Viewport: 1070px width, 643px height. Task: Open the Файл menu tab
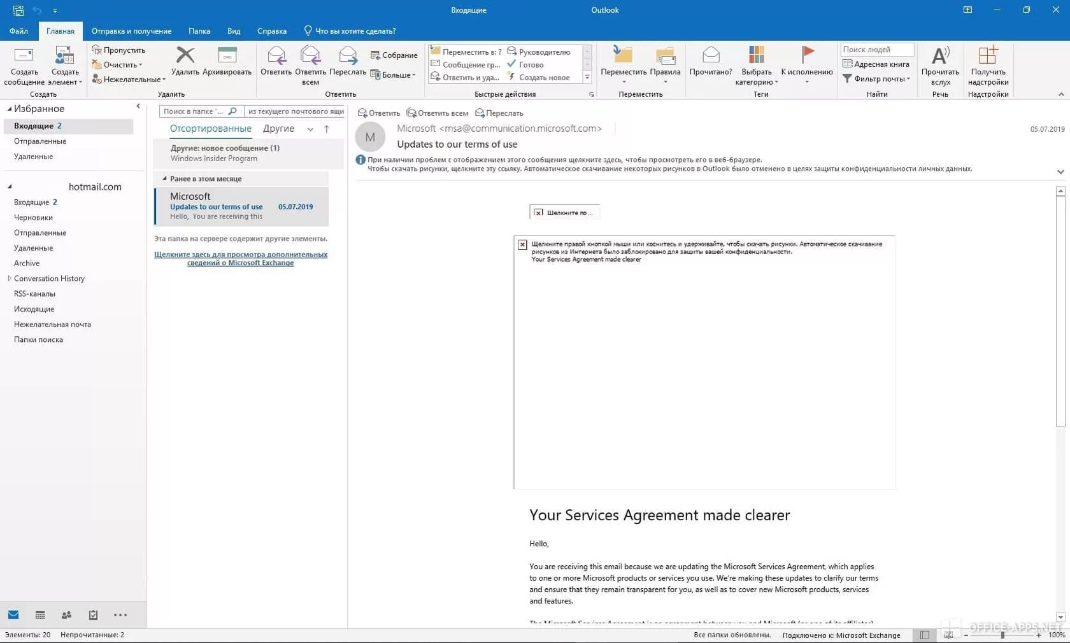[18, 31]
